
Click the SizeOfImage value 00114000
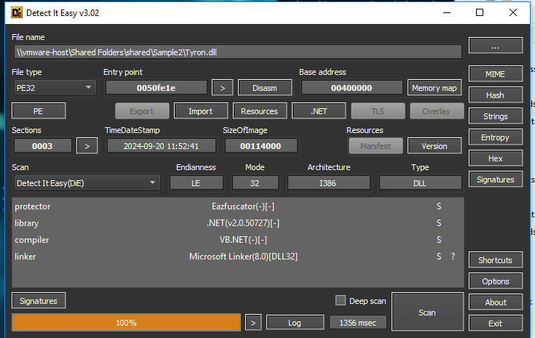(x=261, y=146)
